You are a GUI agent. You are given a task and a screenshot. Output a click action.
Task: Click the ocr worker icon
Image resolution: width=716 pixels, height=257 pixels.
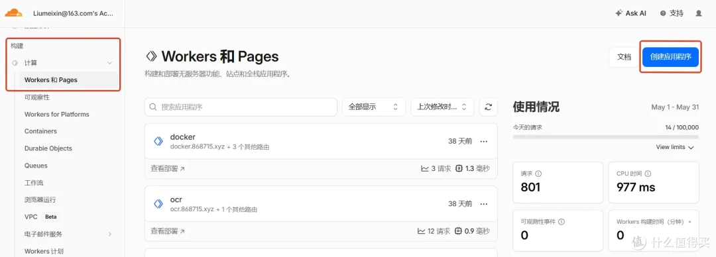pos(158,203)
